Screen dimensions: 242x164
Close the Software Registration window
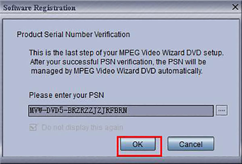235,7
